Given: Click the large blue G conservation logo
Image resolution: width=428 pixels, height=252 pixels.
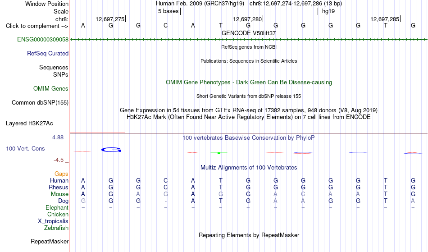Looking at the screenshot, I should tap(111, 150).
